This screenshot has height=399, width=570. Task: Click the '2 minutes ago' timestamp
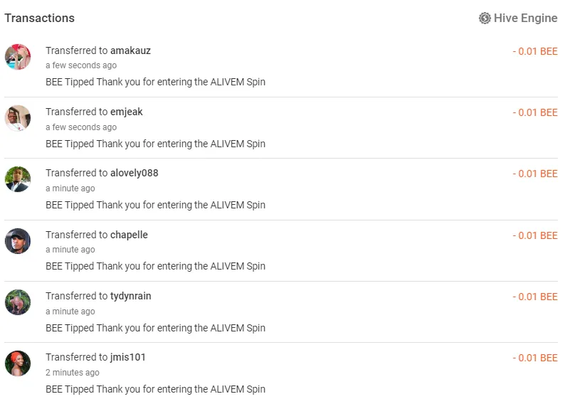pos(73,373)
